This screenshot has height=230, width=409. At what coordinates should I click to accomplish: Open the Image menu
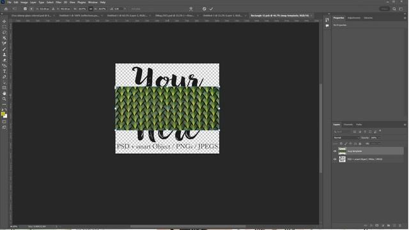point(24,3)
